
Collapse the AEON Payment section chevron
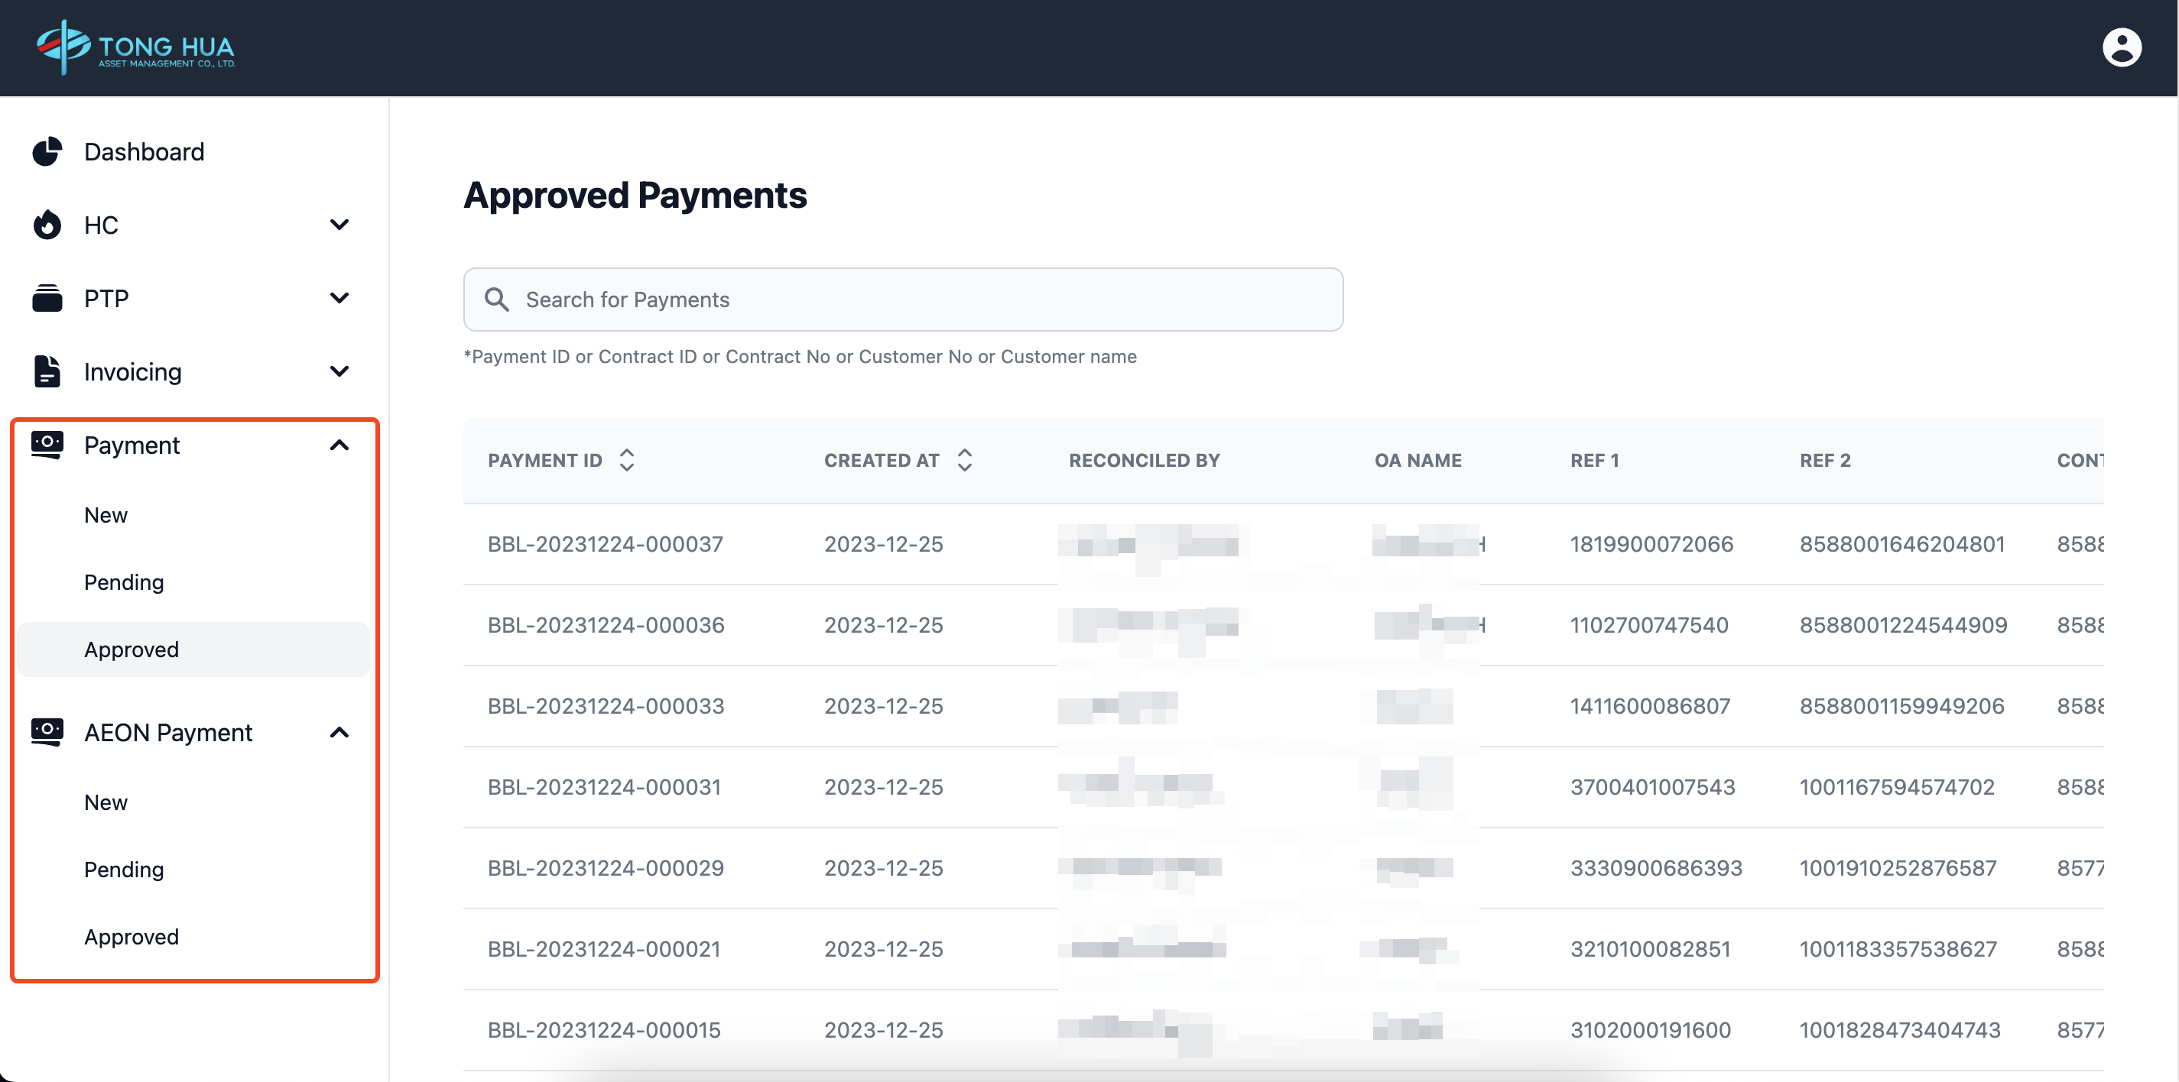click(x=339, y=733)
